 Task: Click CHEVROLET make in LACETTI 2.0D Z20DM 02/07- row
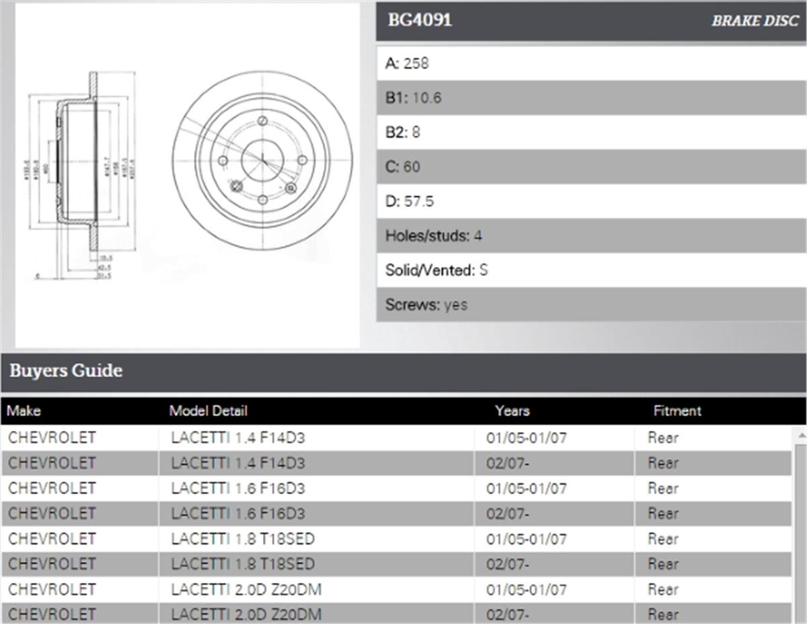click(x=52, y=615)
